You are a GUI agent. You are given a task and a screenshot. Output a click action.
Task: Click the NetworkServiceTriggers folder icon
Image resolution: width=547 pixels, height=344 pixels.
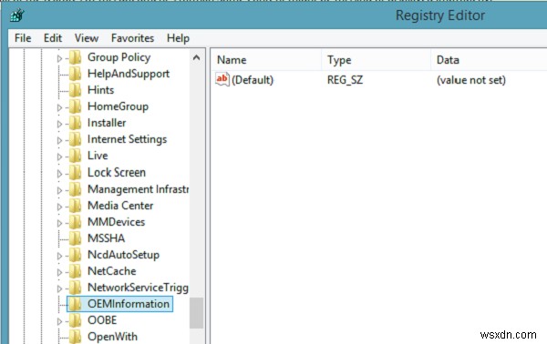pyautogui.click(x=75, y=287)
